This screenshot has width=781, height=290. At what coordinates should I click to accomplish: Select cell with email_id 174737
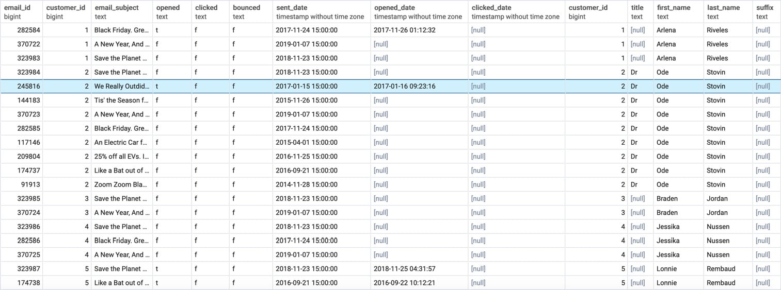point(21,170)
